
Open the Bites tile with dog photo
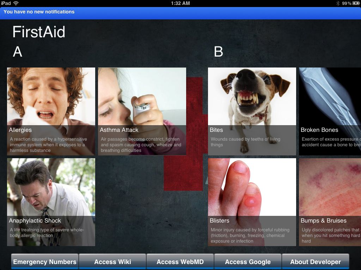point(252,111)
